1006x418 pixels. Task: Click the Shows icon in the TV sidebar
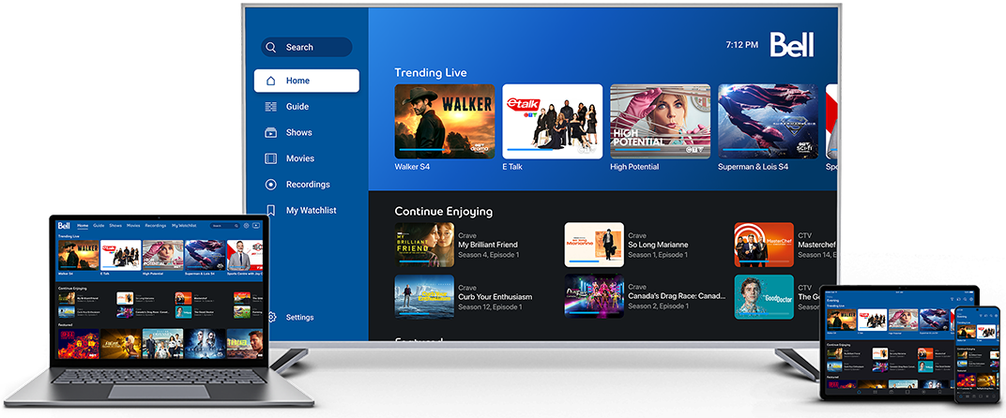(271, 133)
